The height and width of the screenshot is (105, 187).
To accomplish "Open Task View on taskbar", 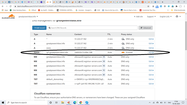I will pyautogui.click(x=57, y=103).
